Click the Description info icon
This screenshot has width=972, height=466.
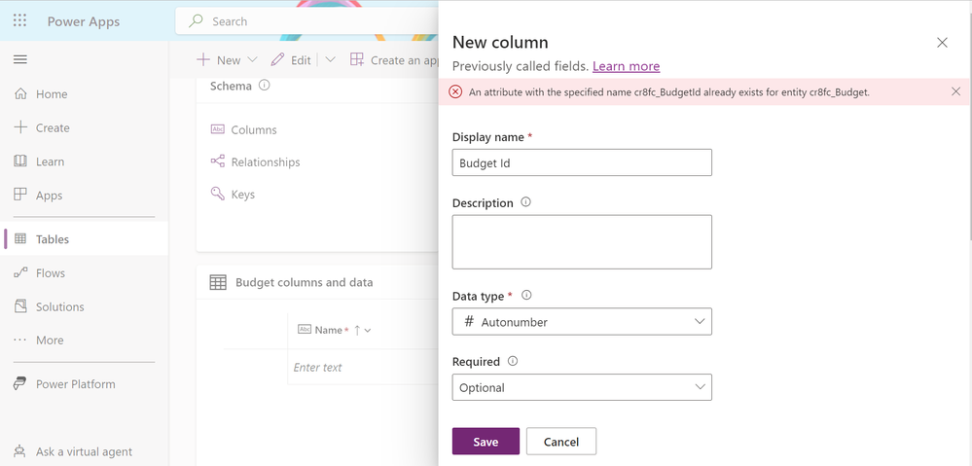click(x=525, y=202)
